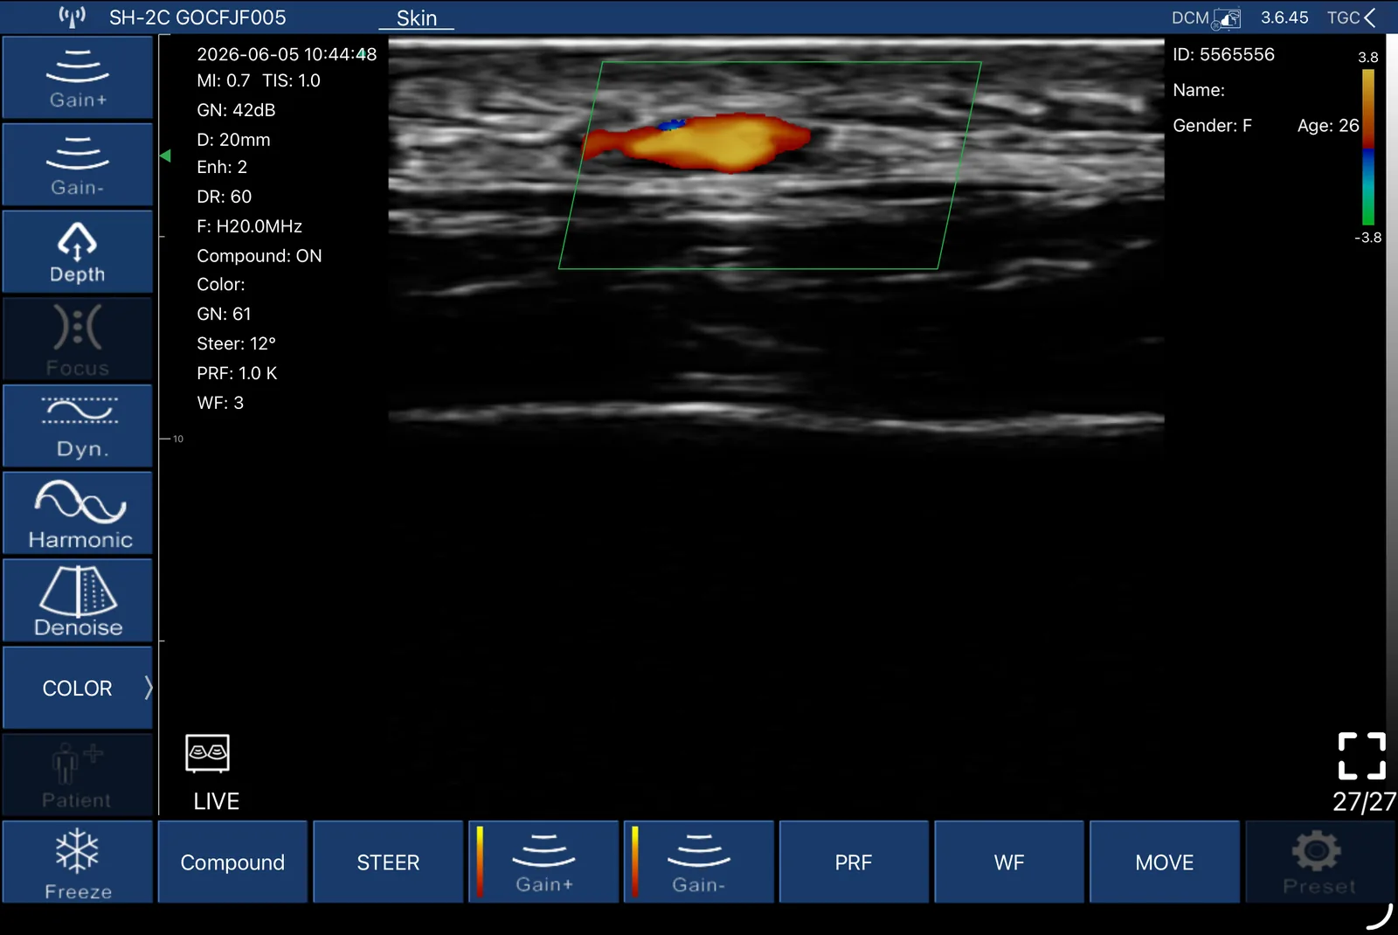Select the Name: patient field
Image resolution: width=1398 pixels, height=935 pixels.
(x=1199, y=90)
